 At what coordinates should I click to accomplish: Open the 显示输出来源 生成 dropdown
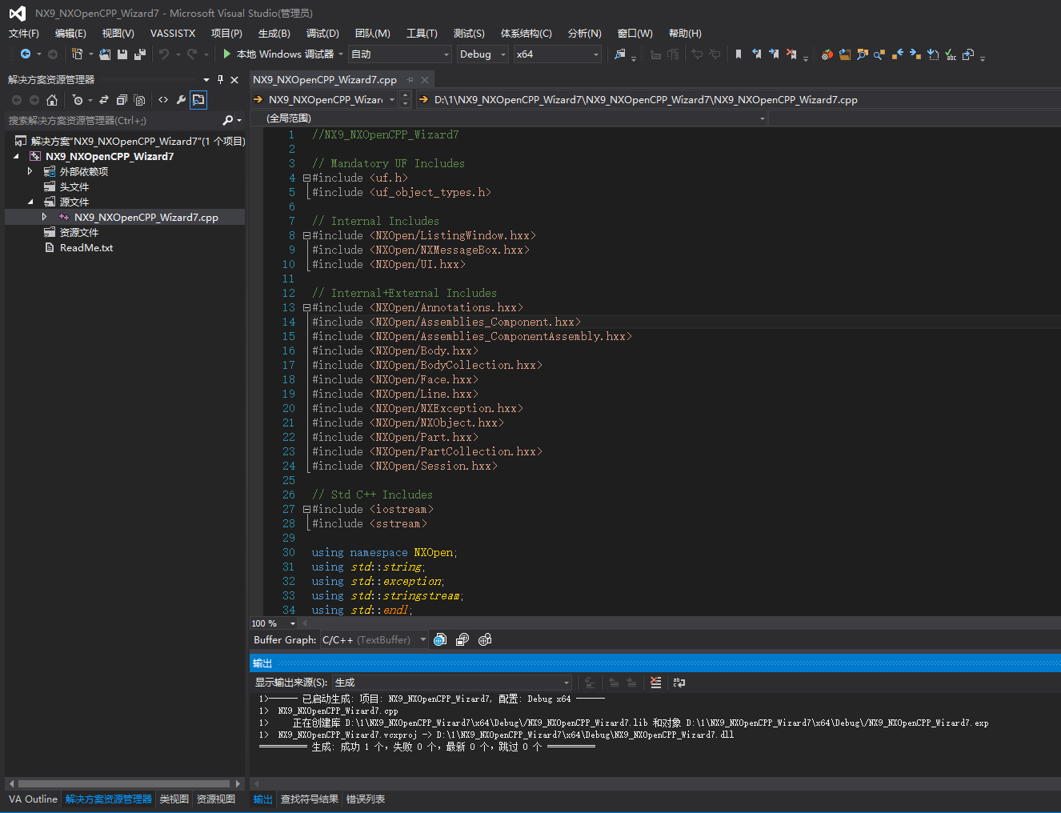click(x=452, y=683)
